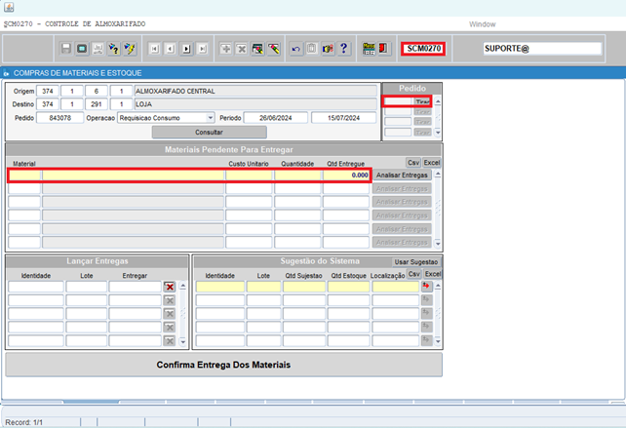626x428 pixels.
Task: Click the Consultar button
Action: click(210, 133)
